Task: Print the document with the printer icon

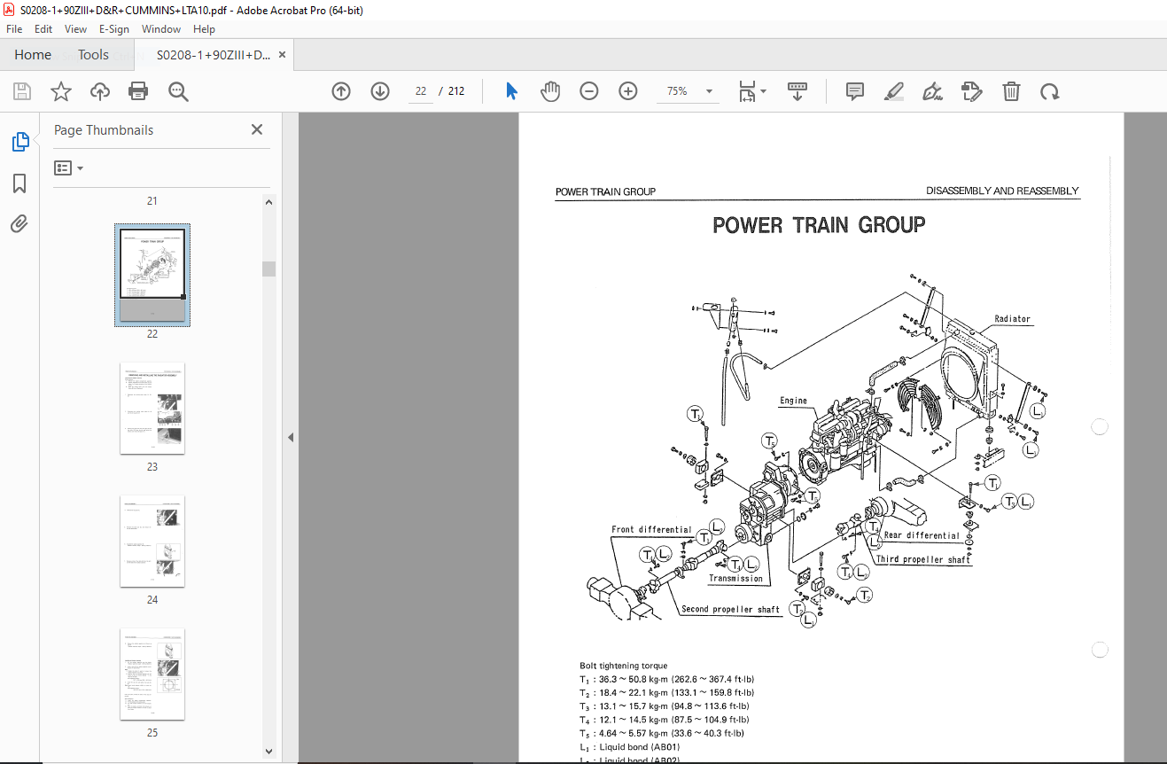Action: 138,91
